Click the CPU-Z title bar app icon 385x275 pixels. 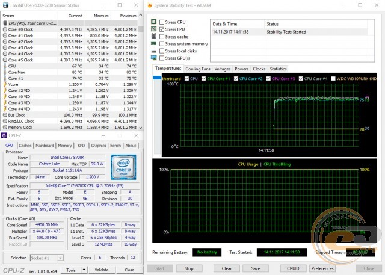(x=4, y=135)
